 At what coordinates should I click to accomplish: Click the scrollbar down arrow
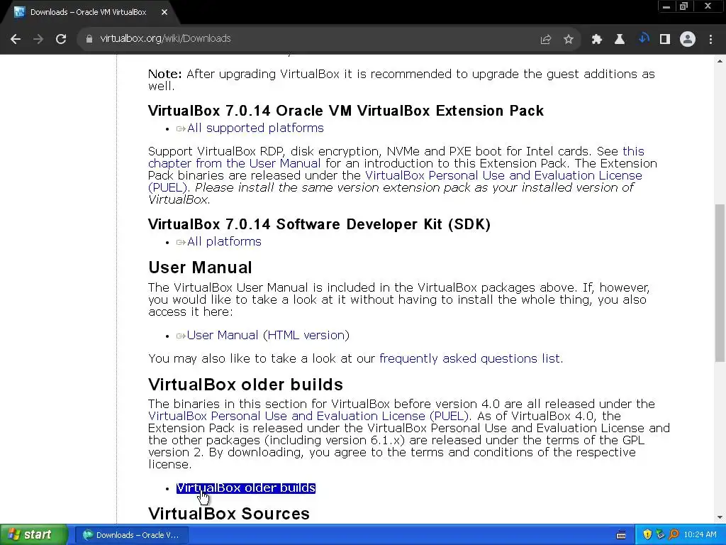(720, 517)
